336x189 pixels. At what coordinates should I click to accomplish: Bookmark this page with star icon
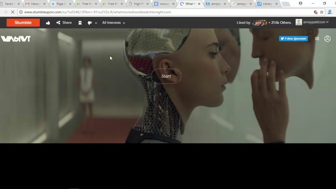322,12
